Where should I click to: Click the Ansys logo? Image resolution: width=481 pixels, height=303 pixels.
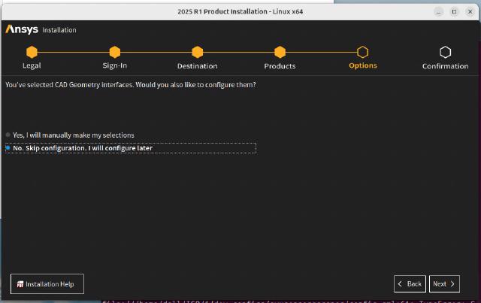(x=22, y=29)
